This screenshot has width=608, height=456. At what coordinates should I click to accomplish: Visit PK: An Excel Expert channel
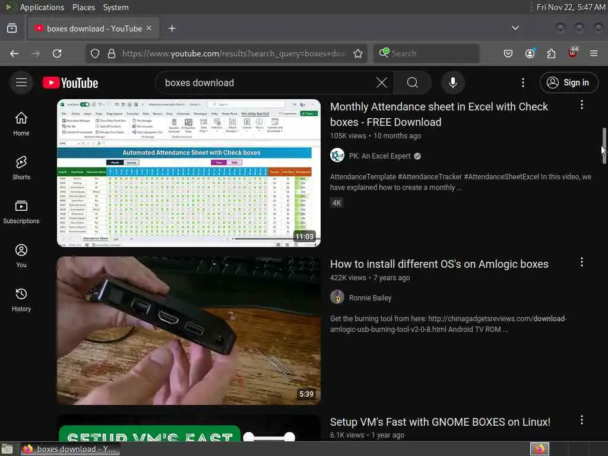(x=379, y=156)
